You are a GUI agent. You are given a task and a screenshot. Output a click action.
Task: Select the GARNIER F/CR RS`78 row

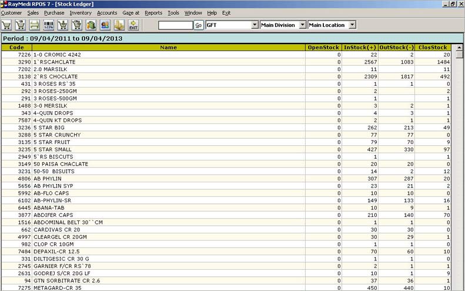226,266
